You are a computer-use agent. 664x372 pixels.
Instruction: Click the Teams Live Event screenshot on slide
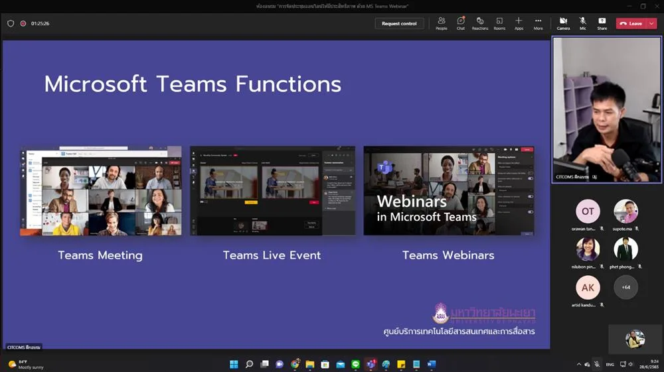pos(273,191)
